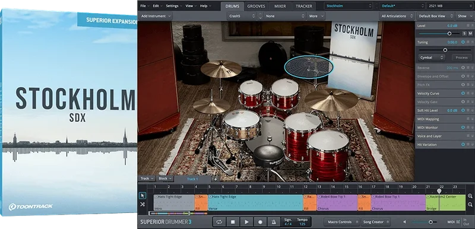Adjust the Tuning slider handle

click(445, 50)
